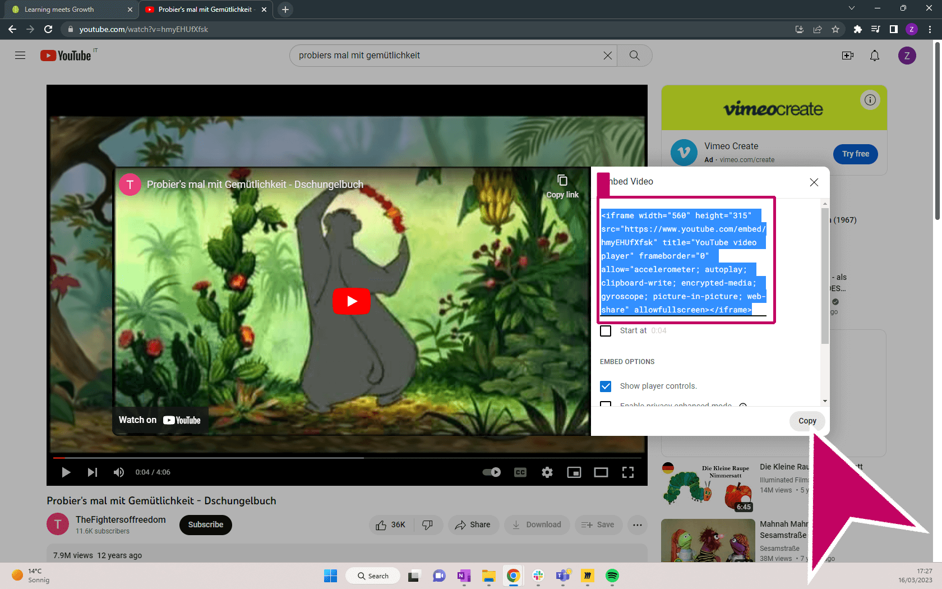Open Watch on YouTube link
This screenshot has width=942, height=589.
click(160, 420)
